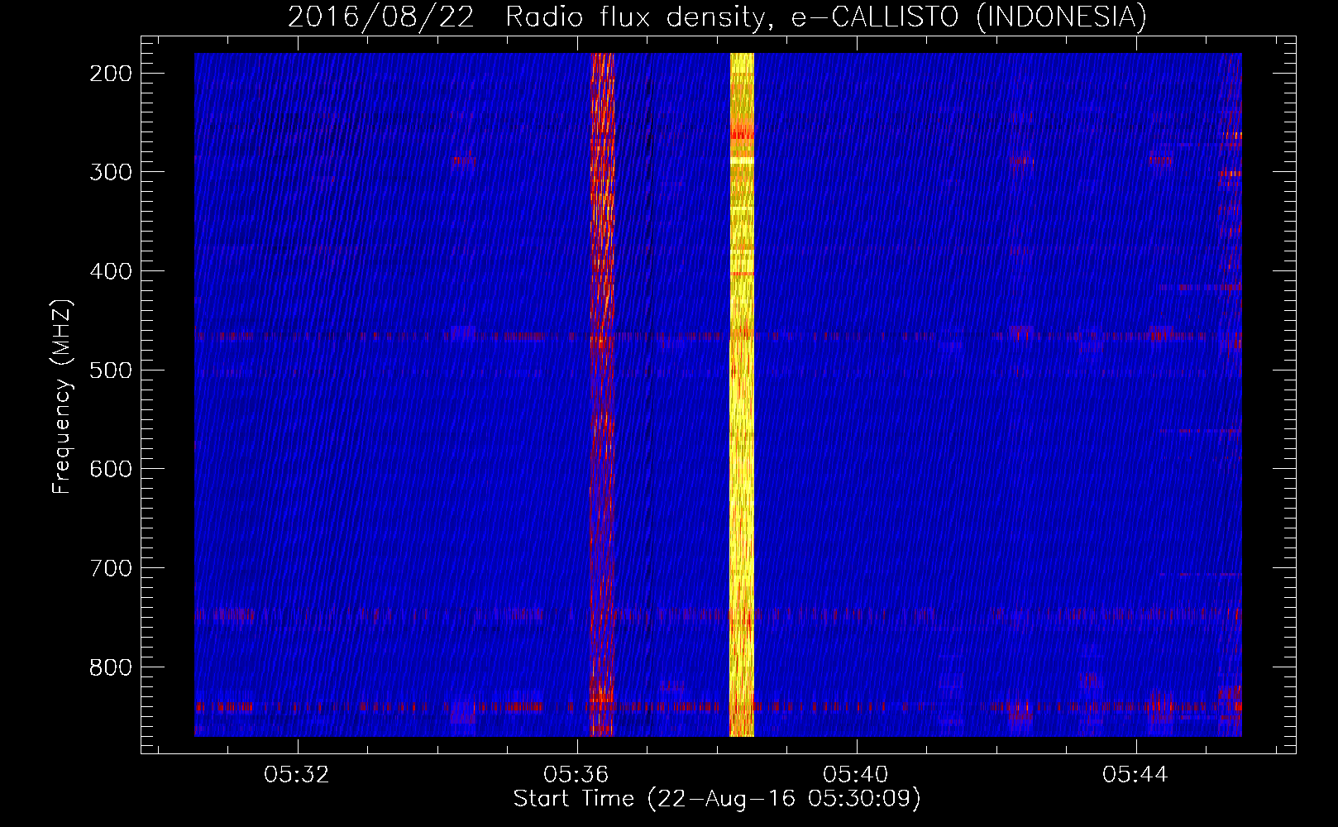This screenshot has width=1338, height=827.
Task: Click the 400 frequency tick label
Action: pyautogui.click(x=111, y=271)
